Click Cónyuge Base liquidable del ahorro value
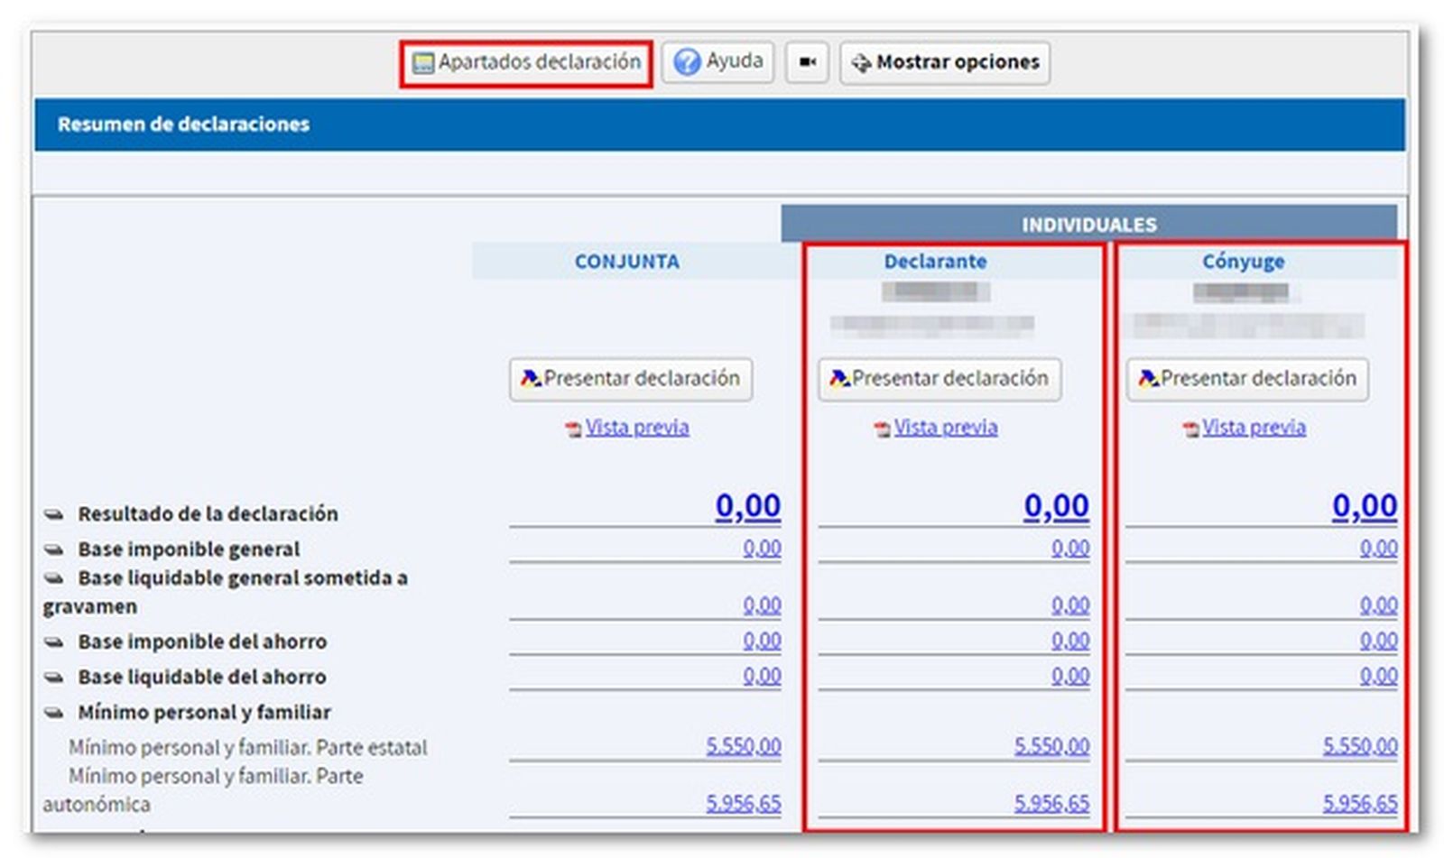The width and height of the screenshot is (1444, 858). pyautogui.click(x=1379, y=676)
